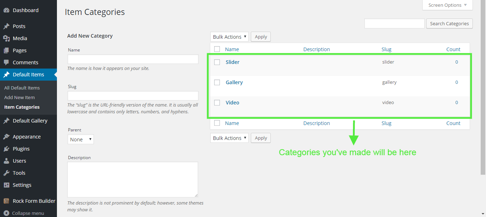Image resolution: width=486 pixels, height=217 pixels.
Task: Go to Add New Item submenu
Action: 20,97
